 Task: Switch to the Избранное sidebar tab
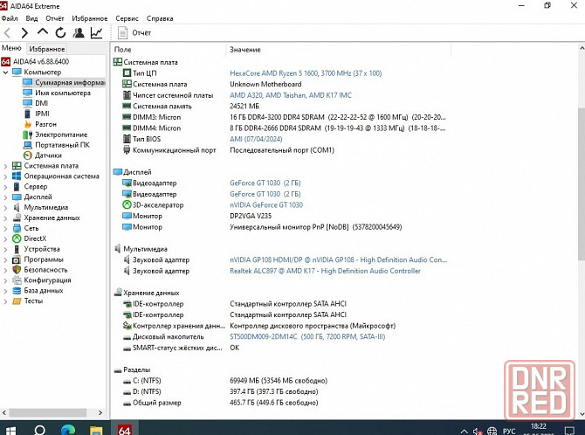pyautogui.click(x=46, y=49)
